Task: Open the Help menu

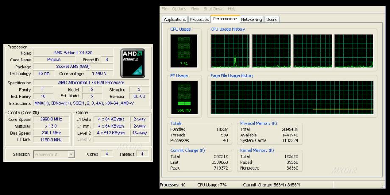Action: pos(232,9)
